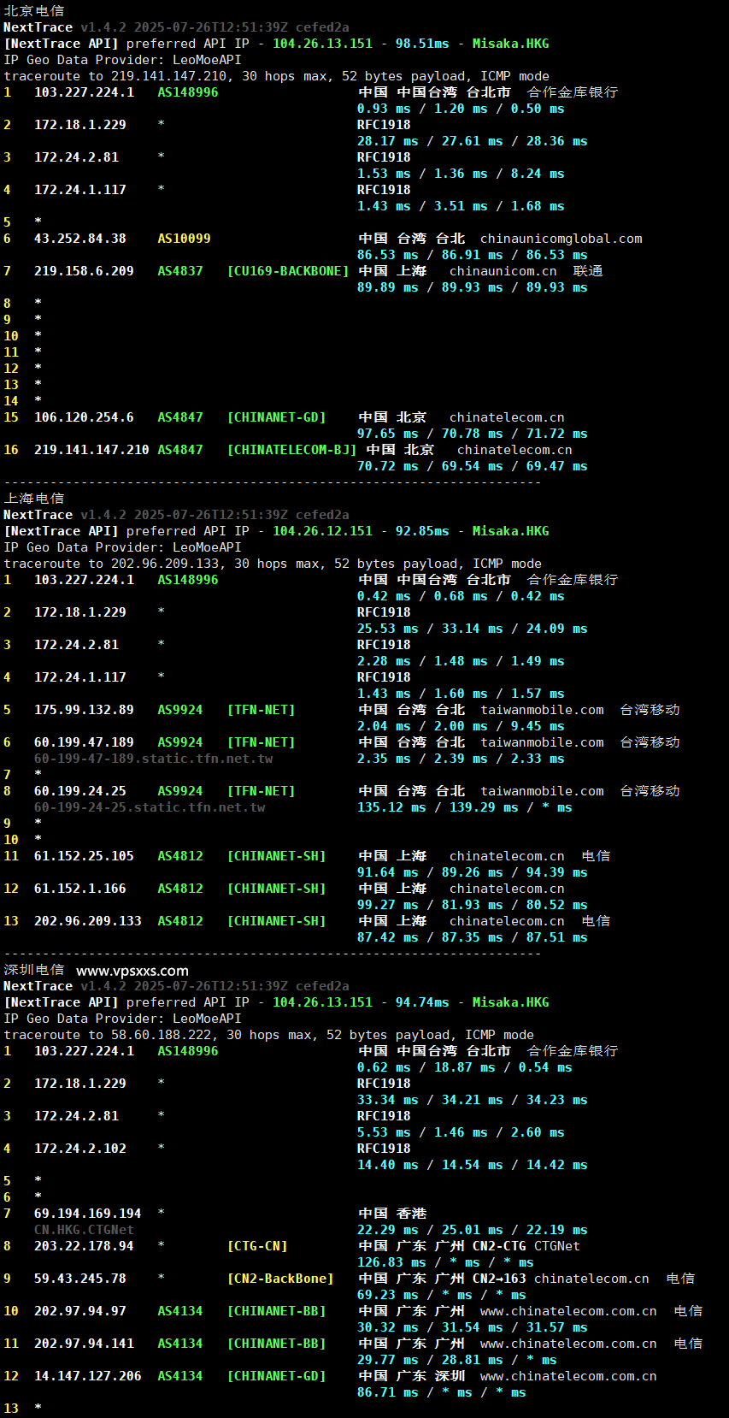Click hop IP 60.199.24.25
Viewport: 729px width, 1418px height.
click(x=80, y=791)
